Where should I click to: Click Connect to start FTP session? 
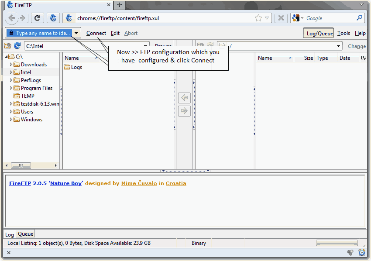point(96,33)
